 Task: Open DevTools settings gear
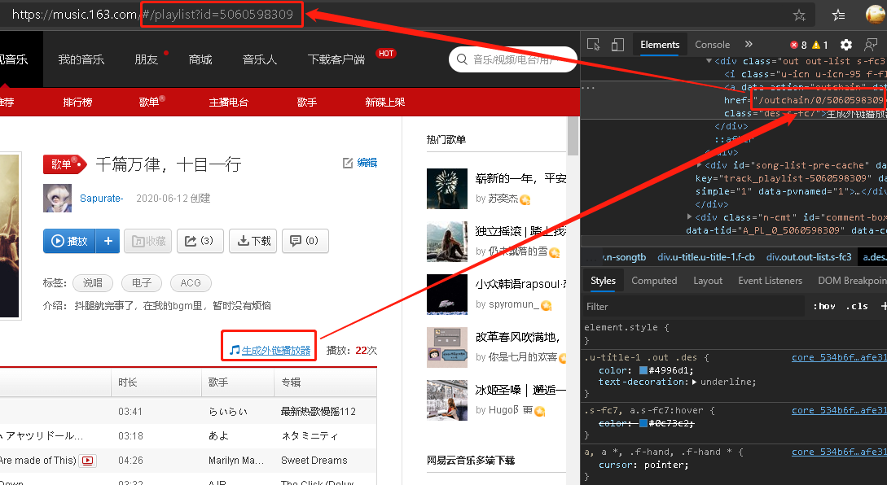point(845,45)
